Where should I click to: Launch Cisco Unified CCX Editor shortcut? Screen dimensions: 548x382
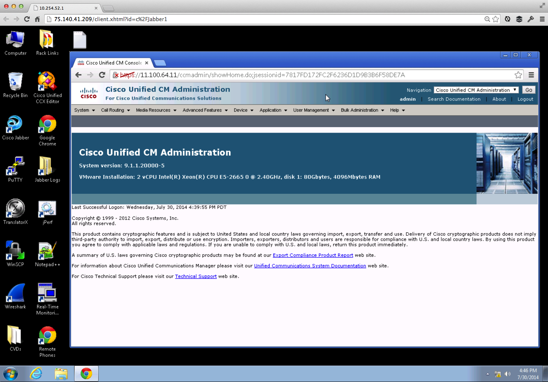47,87
